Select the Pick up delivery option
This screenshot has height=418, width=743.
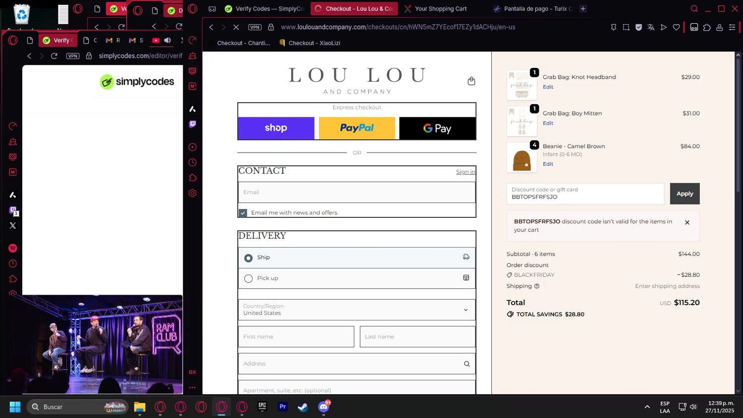point(357,278)
